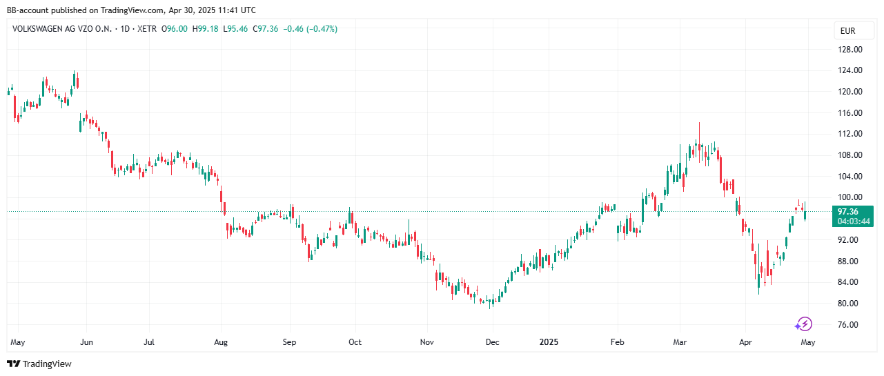
Task: Click the Jun time axis label
Action: 86,342
